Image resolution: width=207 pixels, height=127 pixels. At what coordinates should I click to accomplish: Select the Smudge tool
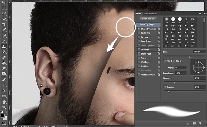pos(4,68)
